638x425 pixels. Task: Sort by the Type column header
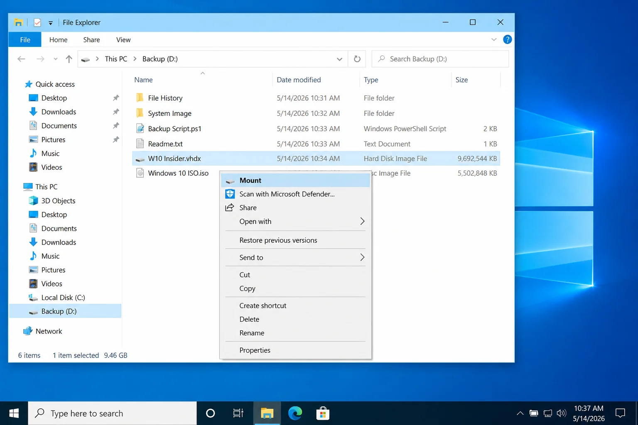coord(371,80)
